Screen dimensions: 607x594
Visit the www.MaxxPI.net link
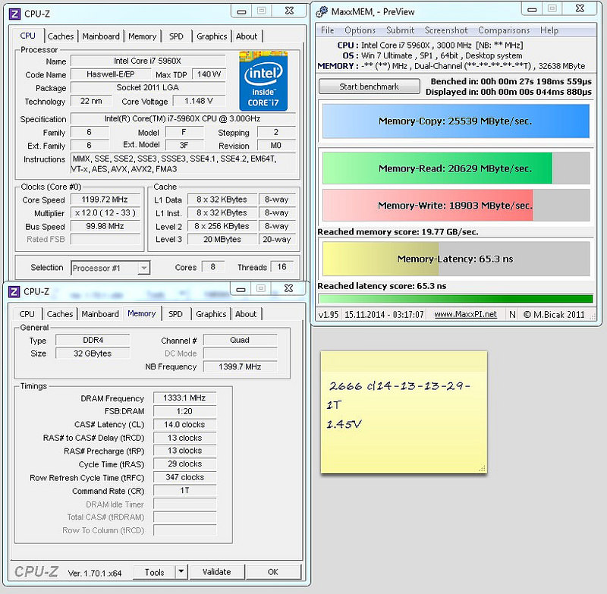[465, 314]
